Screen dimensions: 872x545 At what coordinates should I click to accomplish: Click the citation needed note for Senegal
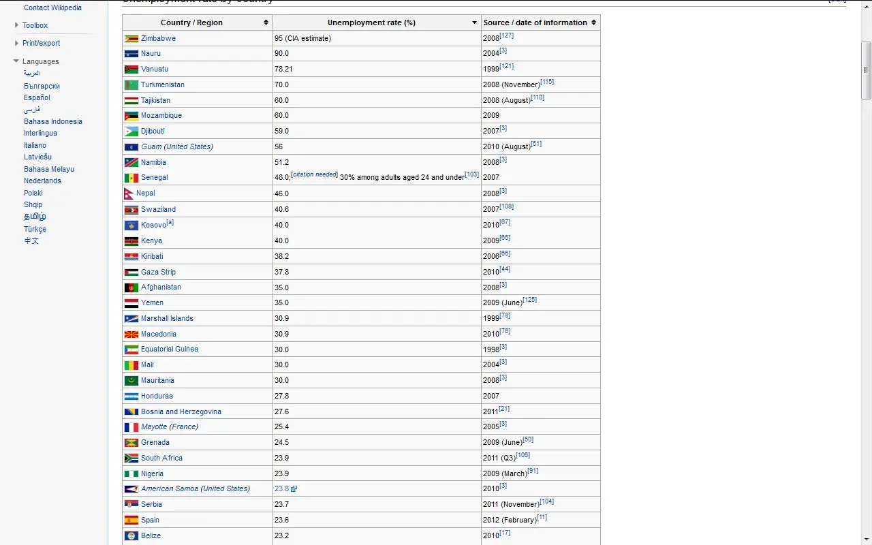point(315,174)
